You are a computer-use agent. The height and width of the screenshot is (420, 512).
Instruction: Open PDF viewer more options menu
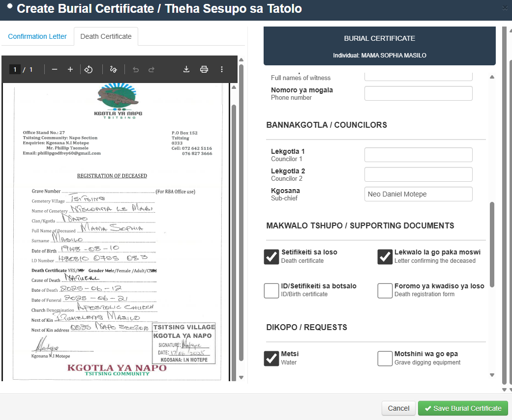pyautogui.click(x=222, y=69)
